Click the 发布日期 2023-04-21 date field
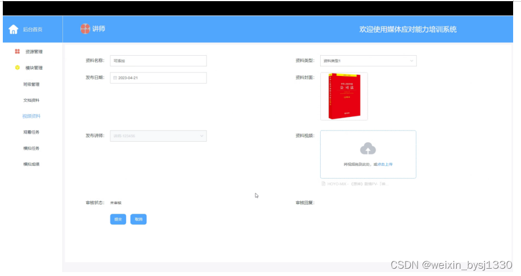The image size is (521, 276). pyautogui.click(x=158, y=78)
